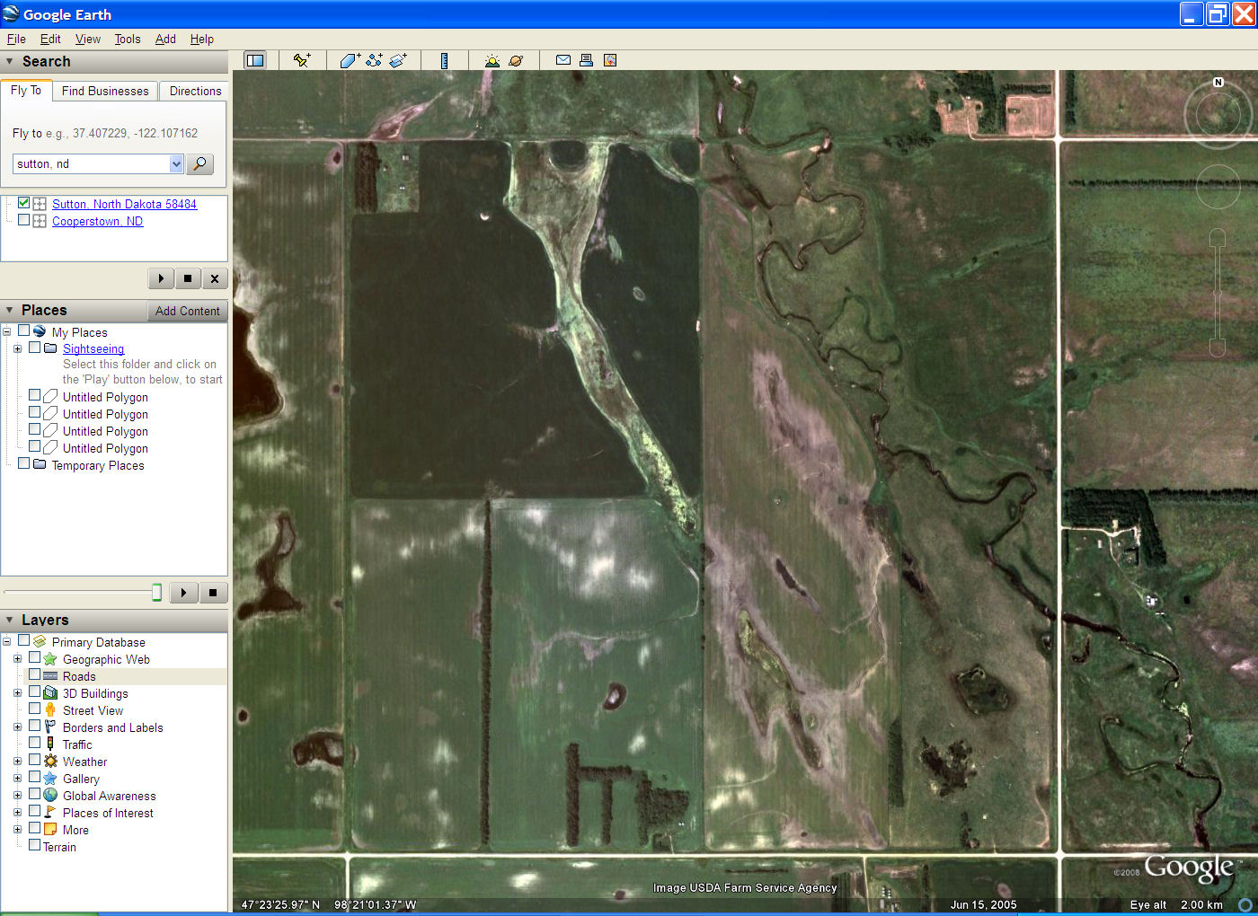Stop the search results tour
This screenshot has width=1258, height=916.
coord(187,278)
